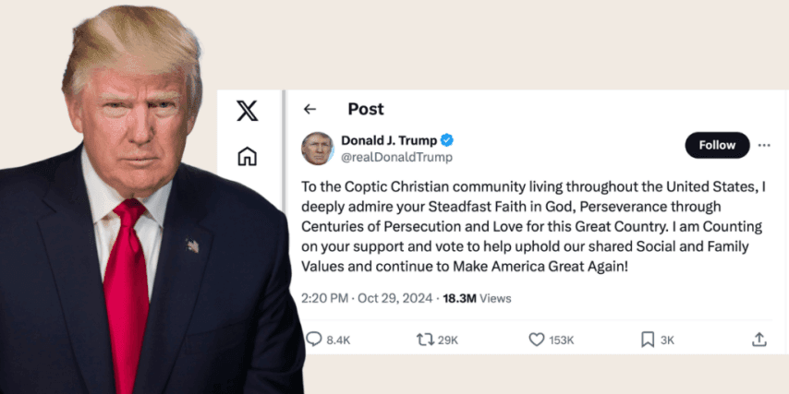Click the Donald J. Trump display name
The image size is (789, 394).
[x=389, y=140]
